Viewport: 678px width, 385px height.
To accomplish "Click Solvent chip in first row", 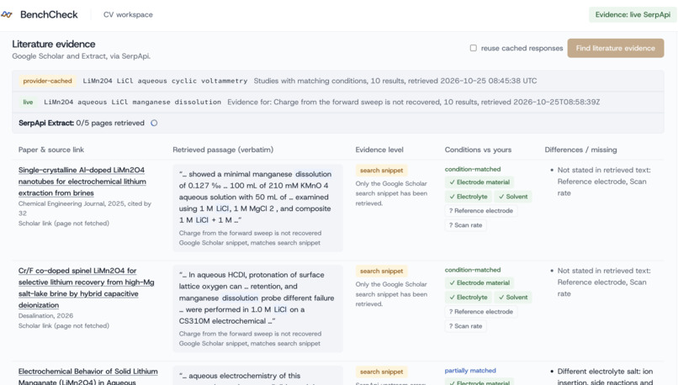I will (513, 196).
